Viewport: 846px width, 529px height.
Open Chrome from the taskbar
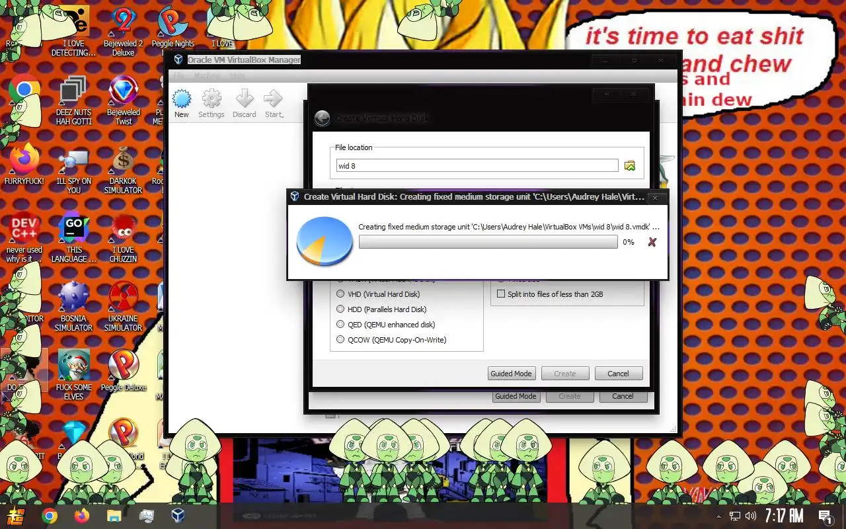pyautogui.click(x=50, y=516)
